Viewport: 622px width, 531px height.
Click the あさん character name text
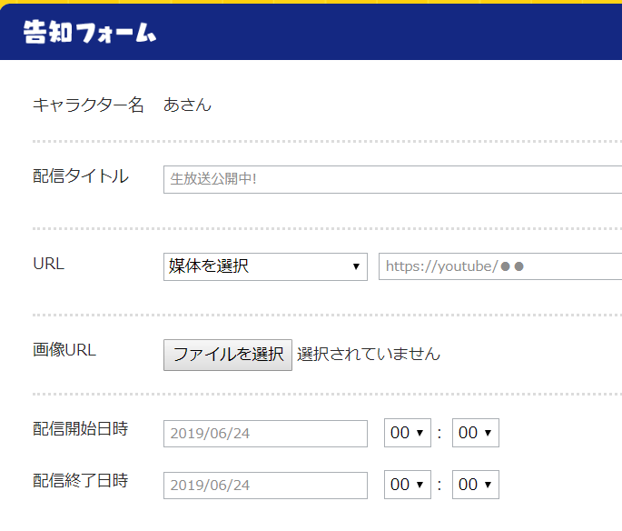pos(187,105)
